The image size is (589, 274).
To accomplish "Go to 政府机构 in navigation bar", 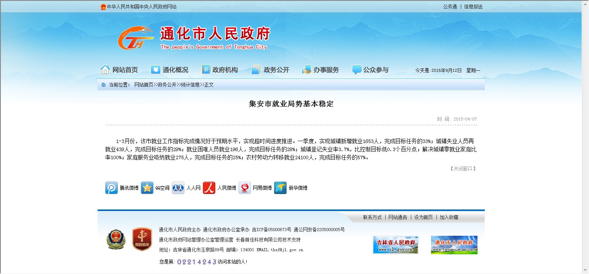I will (220, 70).
